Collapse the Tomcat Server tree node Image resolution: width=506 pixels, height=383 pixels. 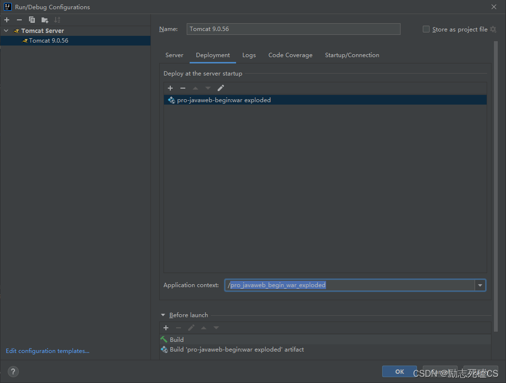click(x=6, y=31)
